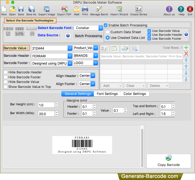Switch to Font Settings tab
Viewport: 195px width, 180px height.
[x=107, y=94]
